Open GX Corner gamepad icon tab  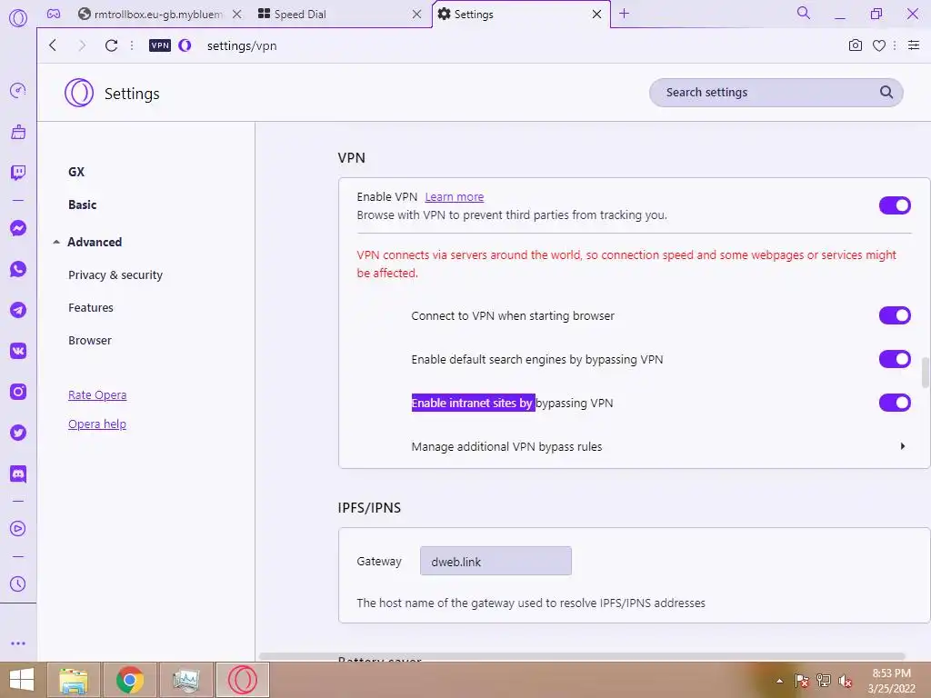(54, 14)
